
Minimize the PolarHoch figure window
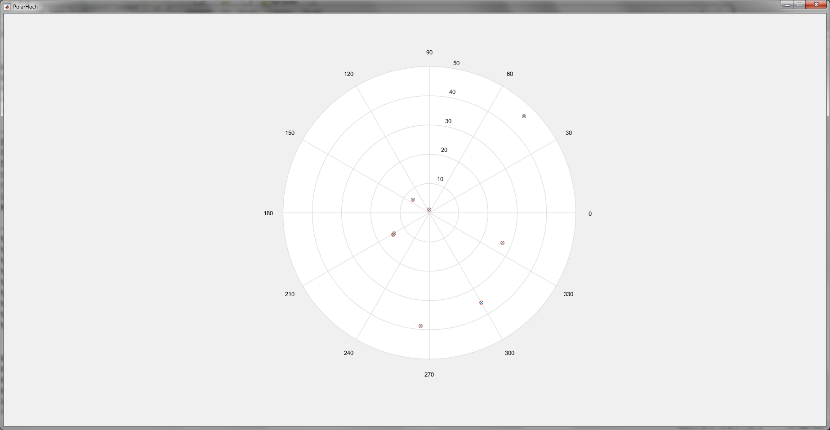tap(787, 5)
